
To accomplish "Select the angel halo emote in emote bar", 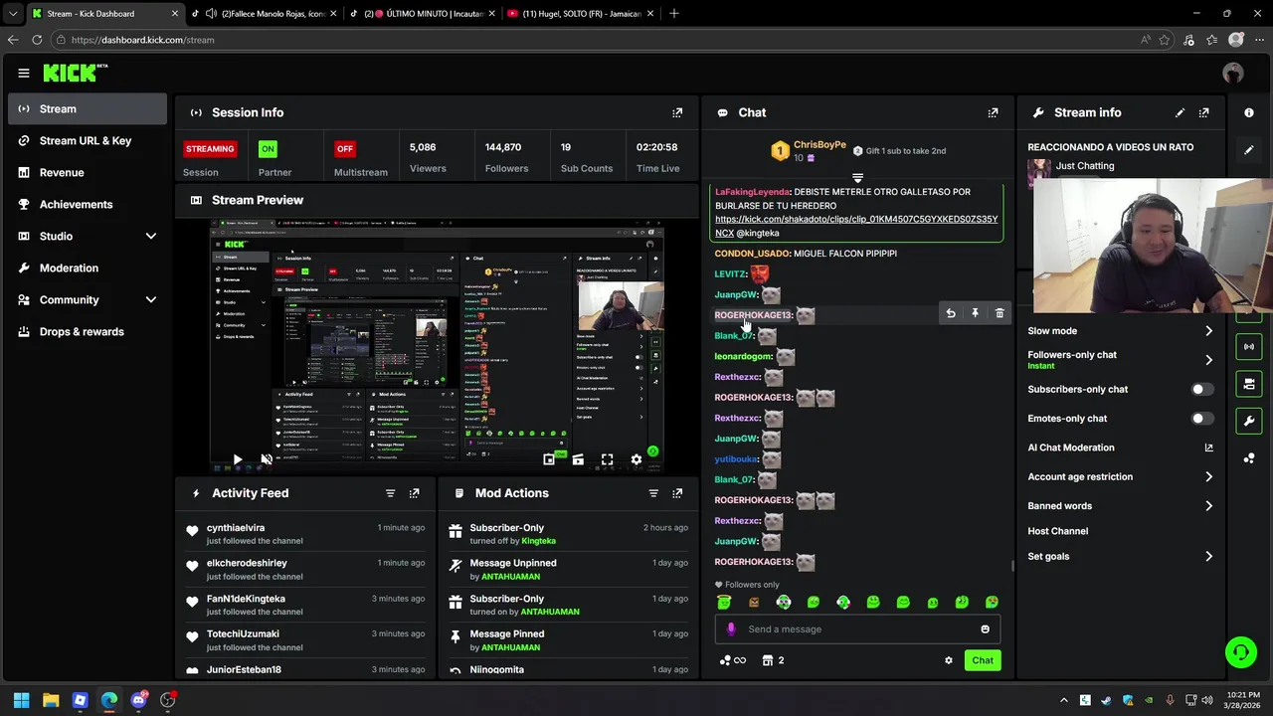I will click(724, 602).
